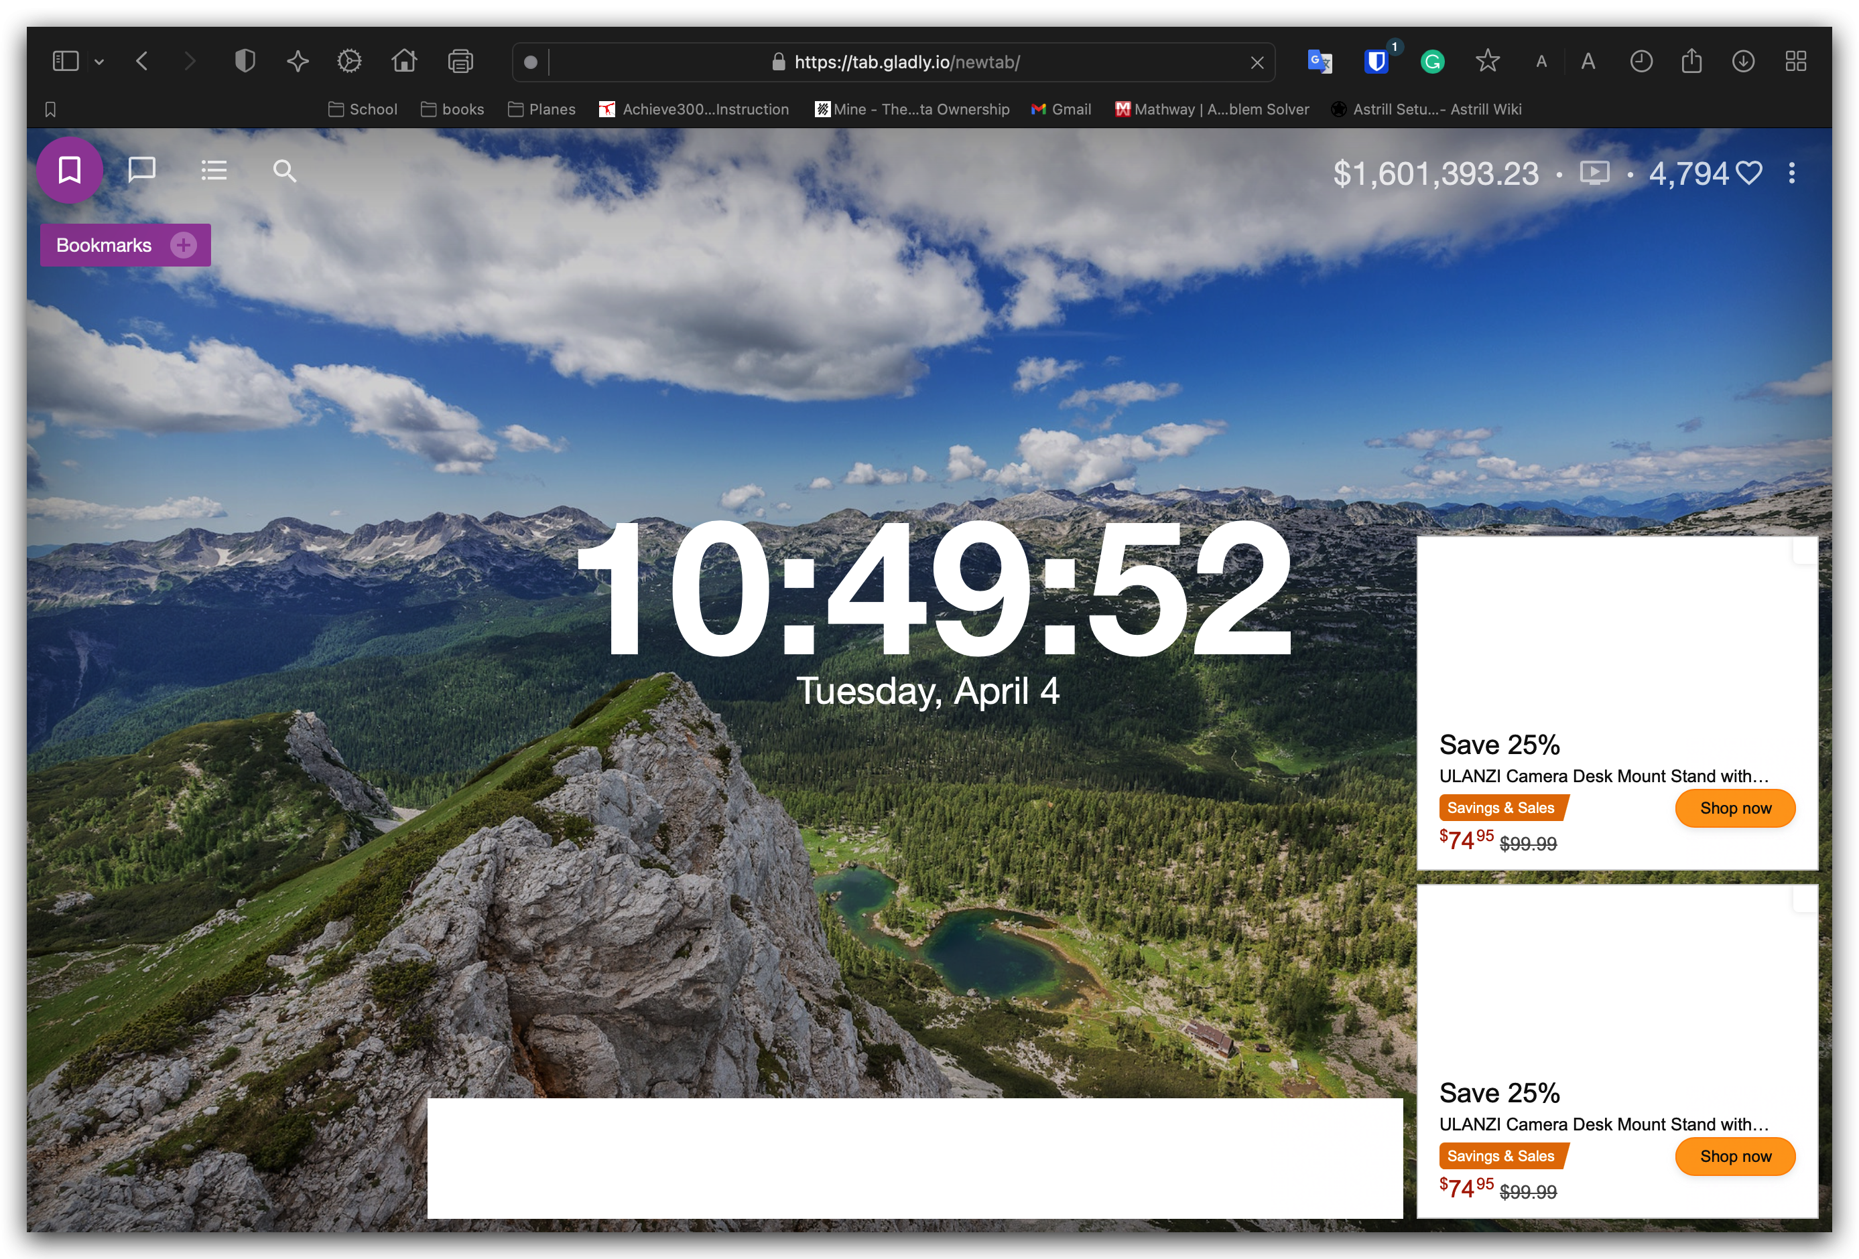Click the purple bookmark widget icon

coord(70,170)
